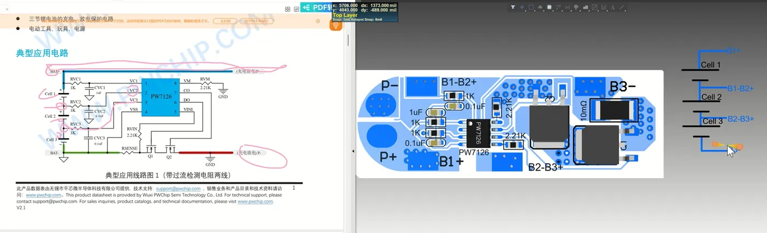Click the second outlined button in orange banner

coord(257,21)
